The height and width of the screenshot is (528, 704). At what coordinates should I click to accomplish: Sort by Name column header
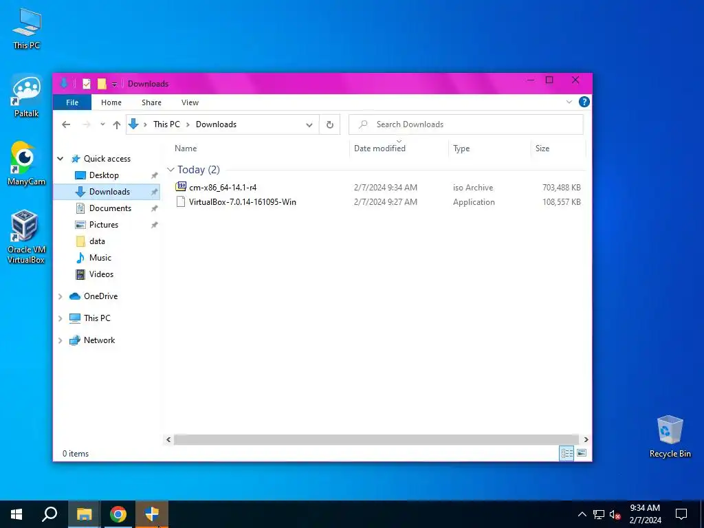(x=186, y=148)
